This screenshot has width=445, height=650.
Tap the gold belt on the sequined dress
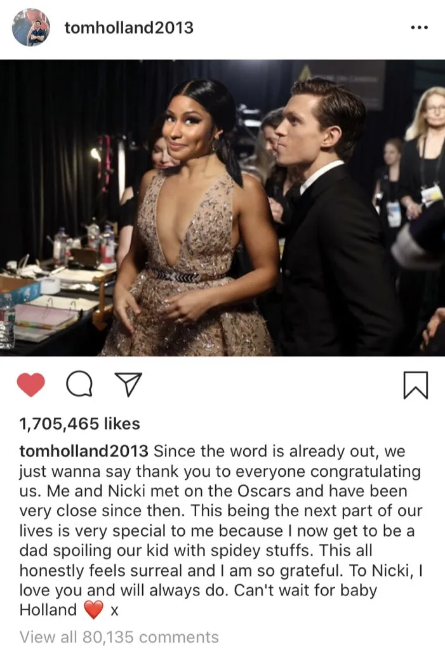tap(182, 275)
